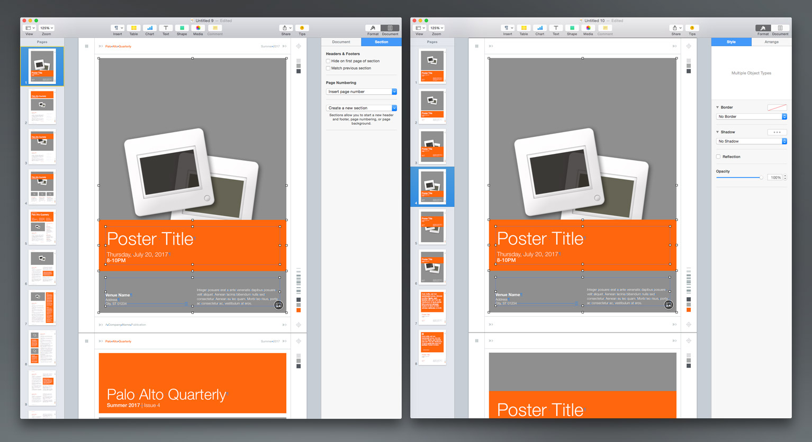This screenshot has width=812, height=442.
Task: Click Table icon in Untitled 9 toolbar
Action: pos(133,28)
